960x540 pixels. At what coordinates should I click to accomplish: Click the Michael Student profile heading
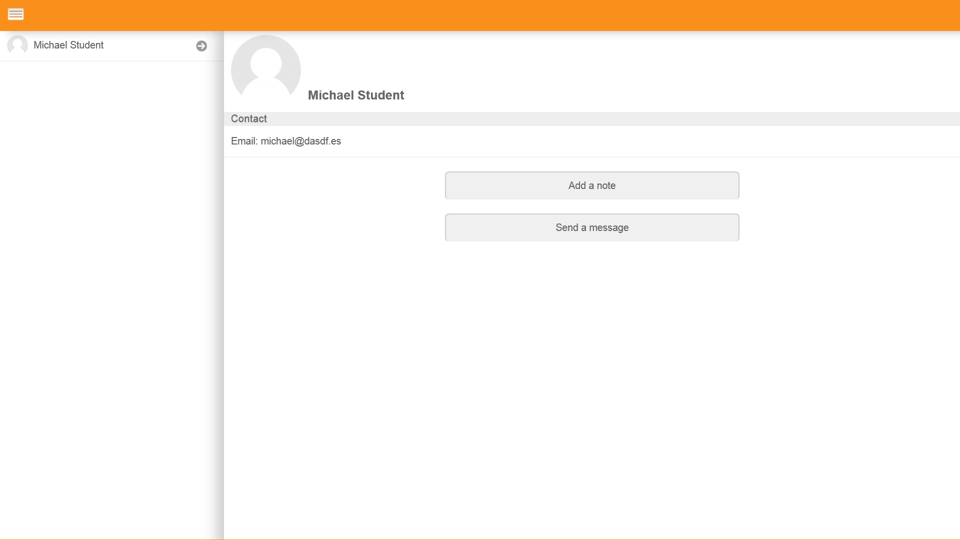click(x=355, y=95)
